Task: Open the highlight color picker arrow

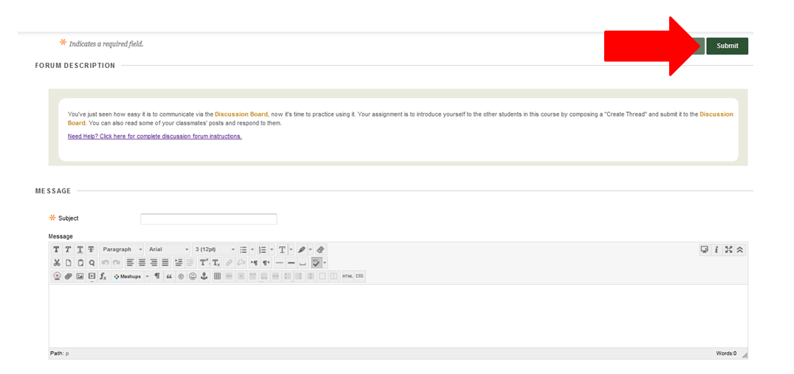Action: pos(310,249)
